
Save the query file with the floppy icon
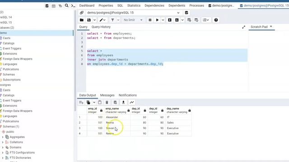click(89, 20)
